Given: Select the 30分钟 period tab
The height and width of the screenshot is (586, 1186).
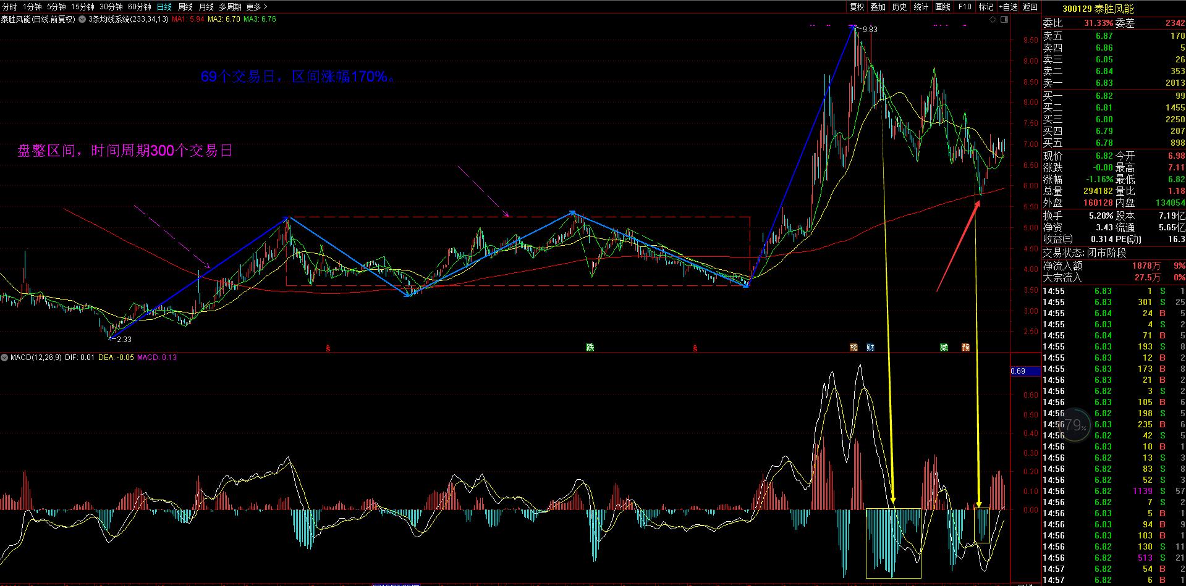Looking at the screenshot, I should (111, 7).
